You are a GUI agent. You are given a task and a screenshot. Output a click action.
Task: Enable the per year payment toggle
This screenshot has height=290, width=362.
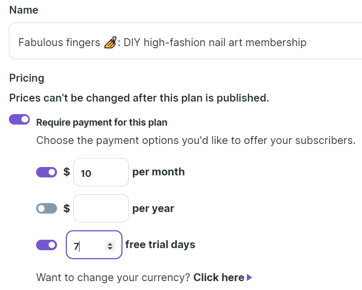(x=47, y=208)
